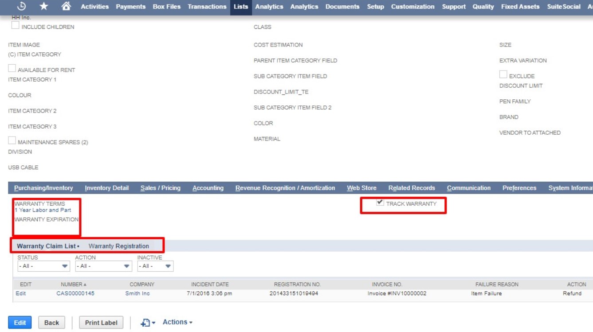Open the Smith Inc company link
The height and width of the screenshot is (332, 593).
tap(138, 293)
